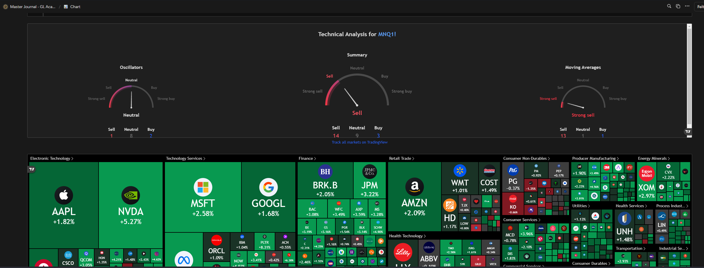This screenshot has height=268, width=704.
Task: Click the scroll-up arrow of the widget scrollbar
Action: [690, 26]
